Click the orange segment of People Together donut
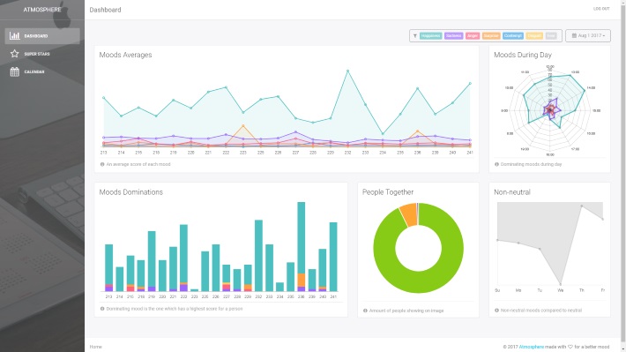626x352 pixels. coord(409,214)
